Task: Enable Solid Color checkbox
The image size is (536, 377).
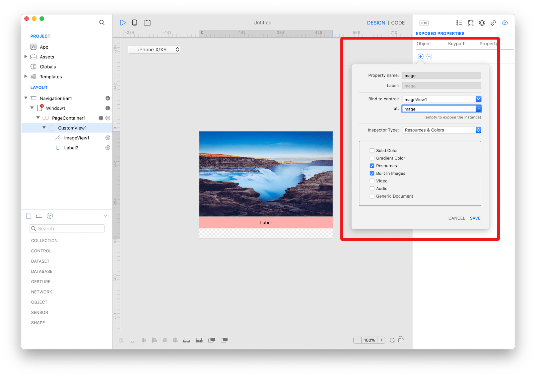Action: tap(372, 151)
